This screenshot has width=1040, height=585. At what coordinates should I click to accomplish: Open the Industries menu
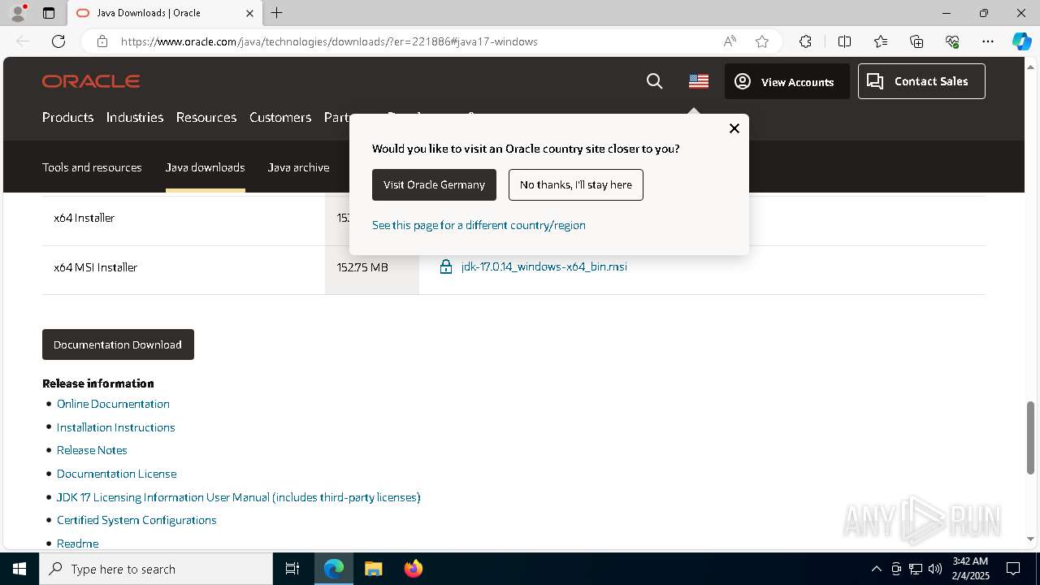(x=135, y=117)
